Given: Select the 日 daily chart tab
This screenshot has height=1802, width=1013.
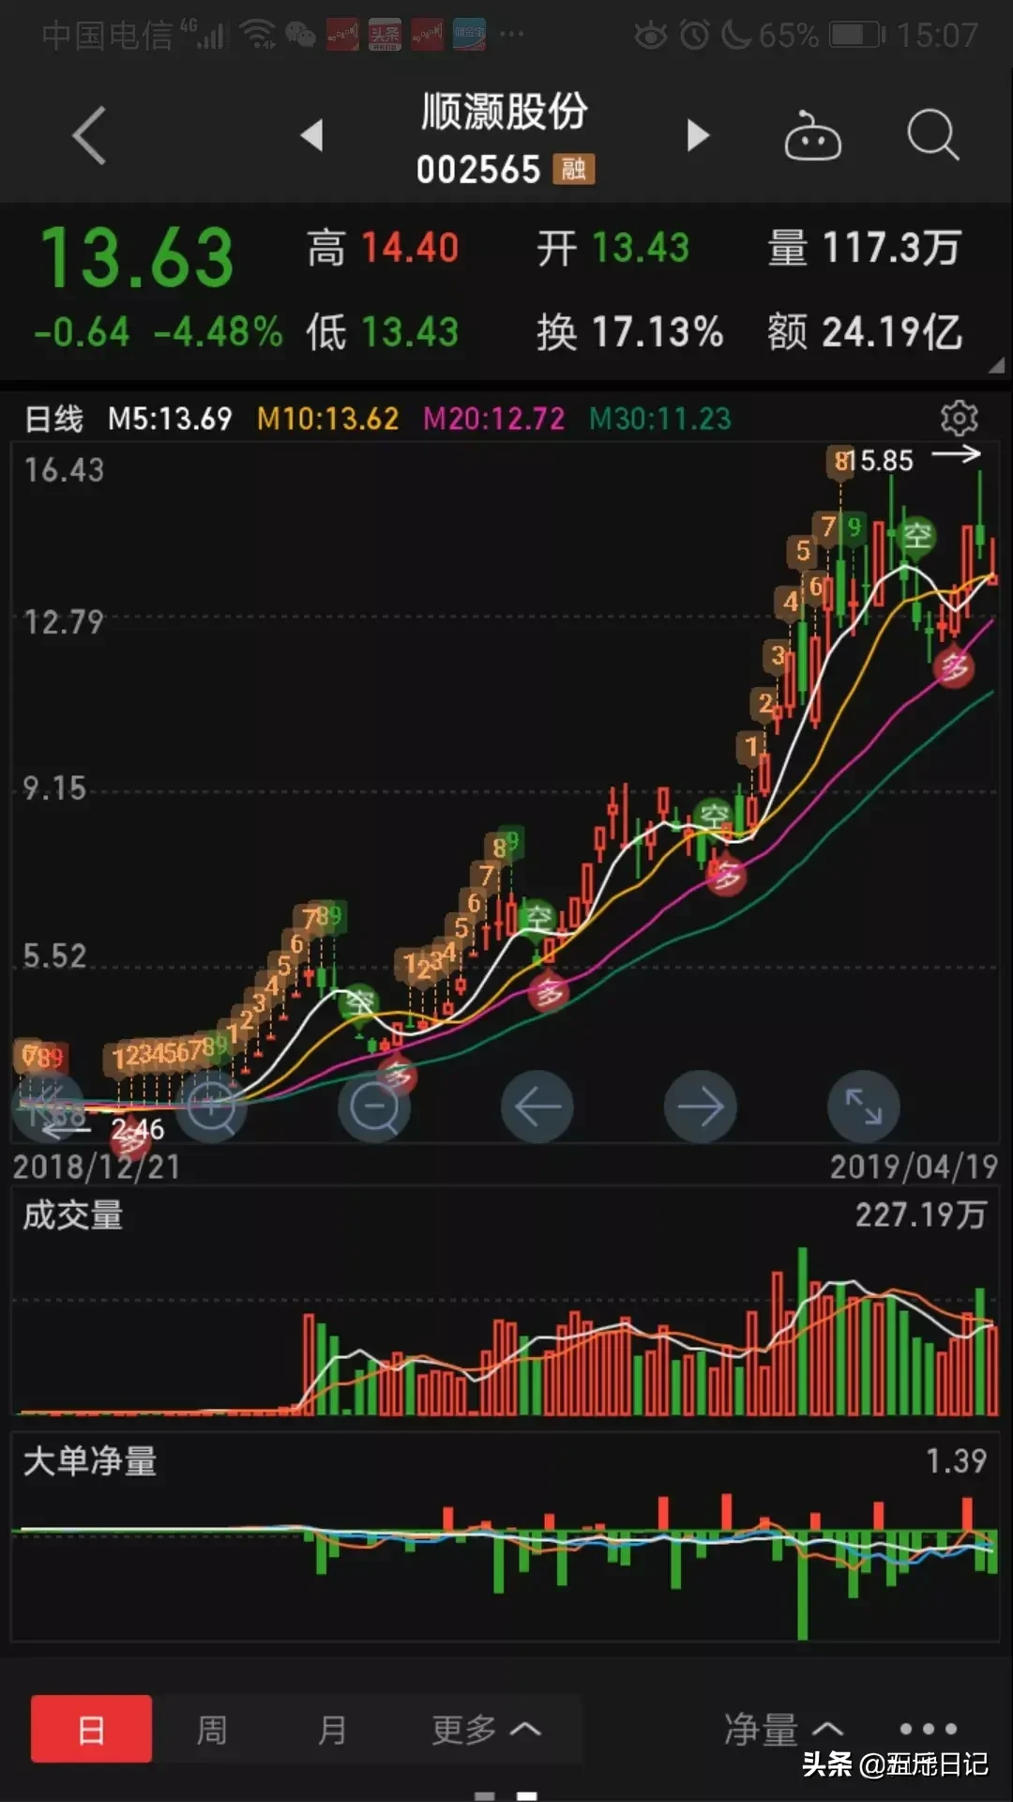Looking at the screenshot, I should (x=91, y=1729).
